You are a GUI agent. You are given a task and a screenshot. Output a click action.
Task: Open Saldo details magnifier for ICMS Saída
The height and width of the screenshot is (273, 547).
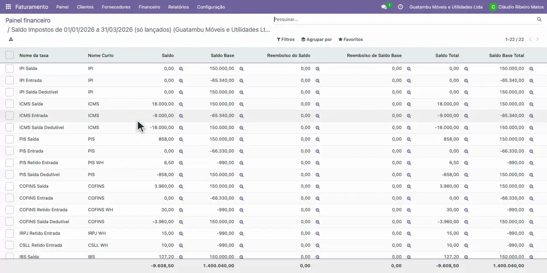coord(181,104)
